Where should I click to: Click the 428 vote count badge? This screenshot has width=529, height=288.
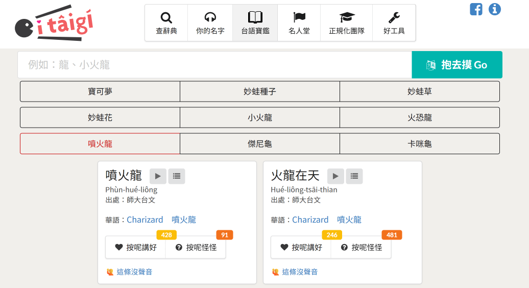pos(166,235)
